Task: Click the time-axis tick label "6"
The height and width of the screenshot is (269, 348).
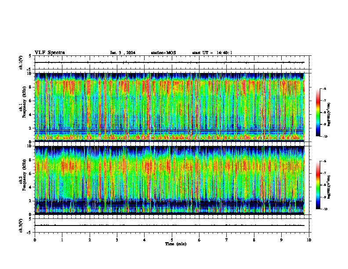Action: tap(199, 240)
